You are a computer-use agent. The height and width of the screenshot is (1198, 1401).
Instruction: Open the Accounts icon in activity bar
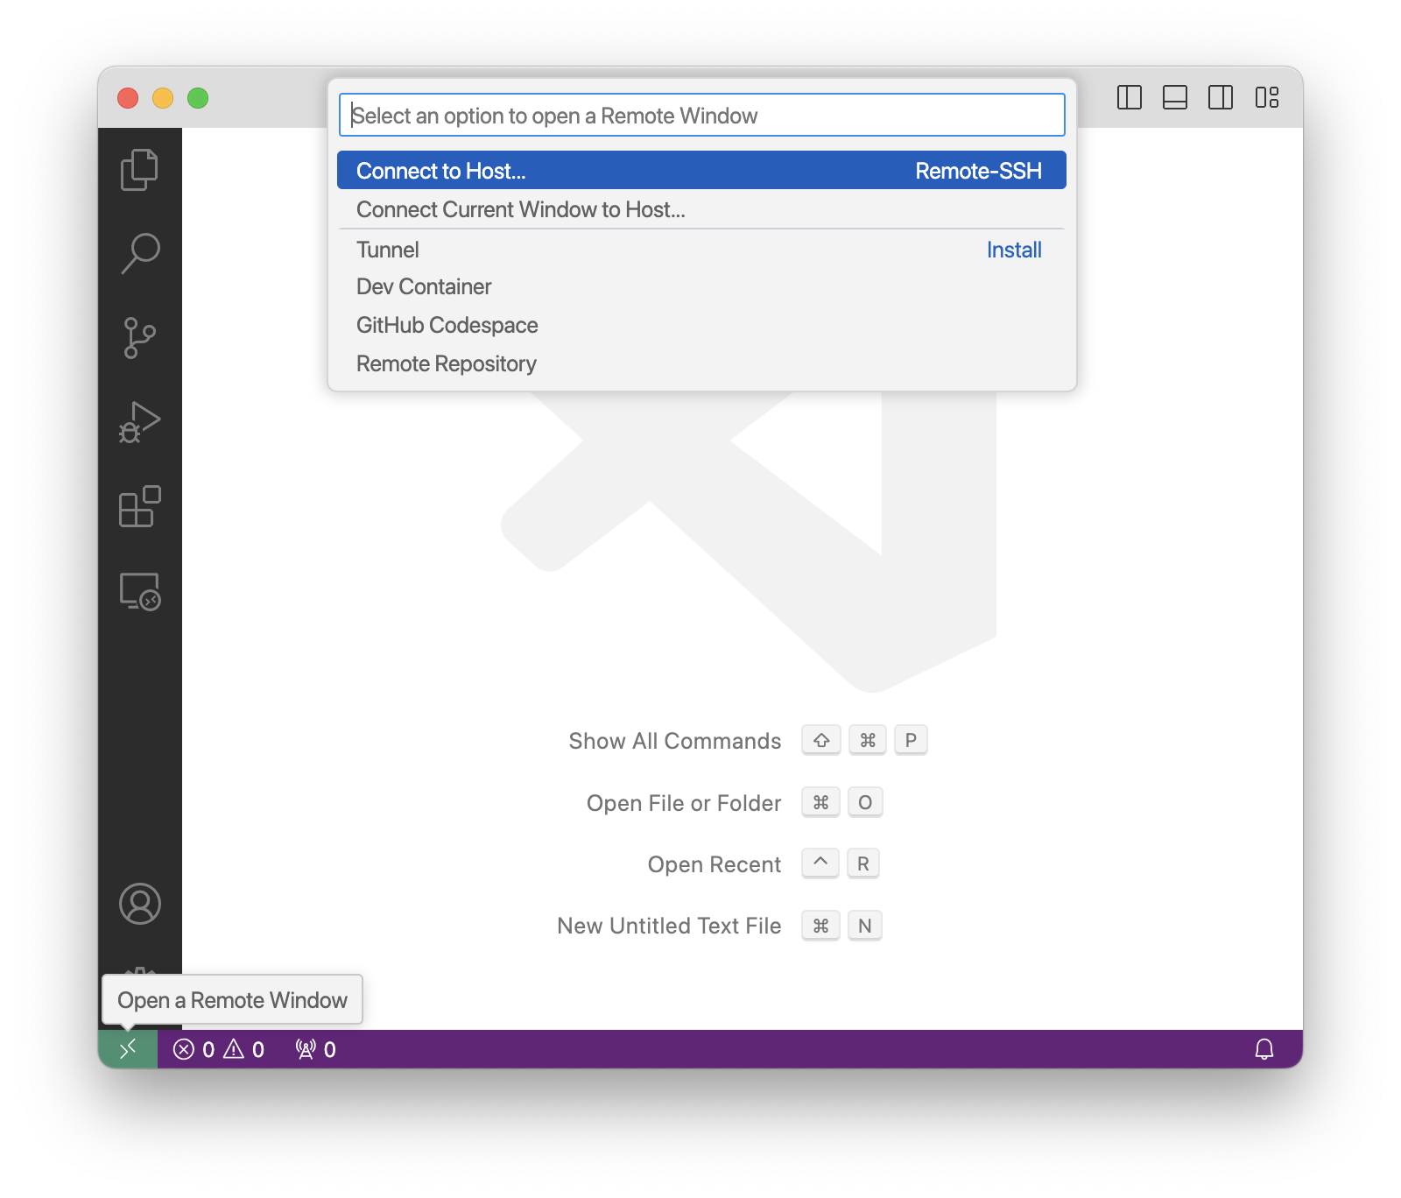tap(139, 904)
